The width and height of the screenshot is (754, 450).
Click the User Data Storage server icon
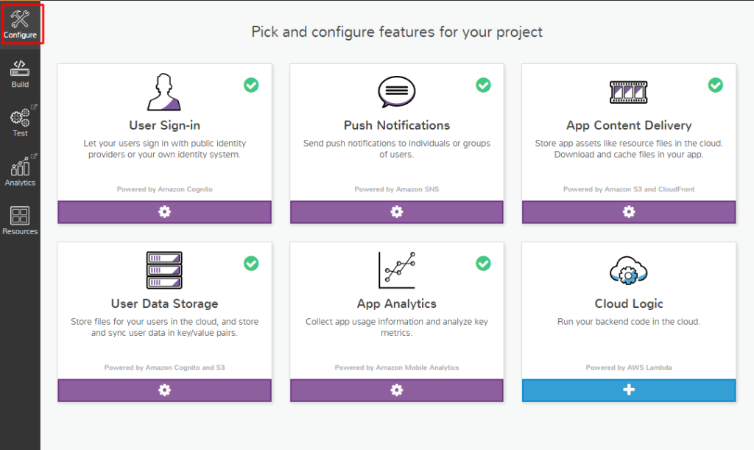click(164, 270)
